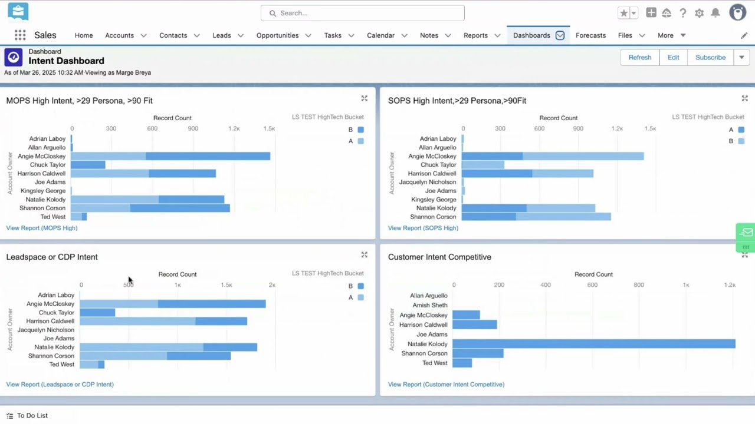The width and height of the screenshot is (755, 424).
Task: Click in the global Search field
Action: coord(362,13)
